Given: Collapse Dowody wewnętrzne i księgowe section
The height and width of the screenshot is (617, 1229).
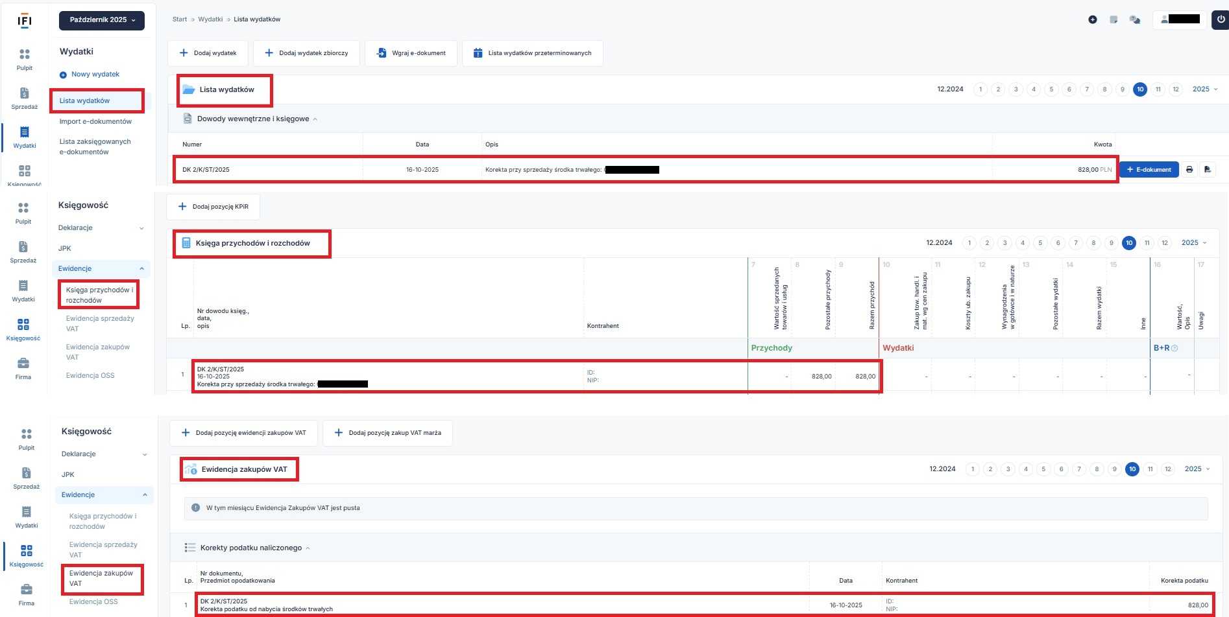Looking at the screenshot, I should coord(315,119).
